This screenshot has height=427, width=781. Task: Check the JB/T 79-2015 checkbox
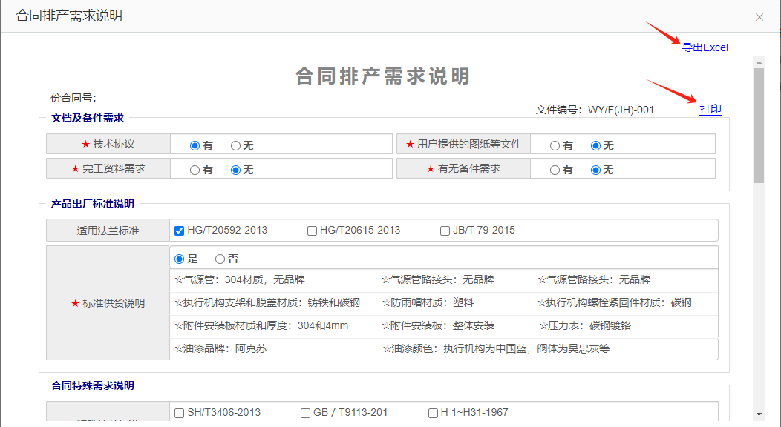point(445,231)
